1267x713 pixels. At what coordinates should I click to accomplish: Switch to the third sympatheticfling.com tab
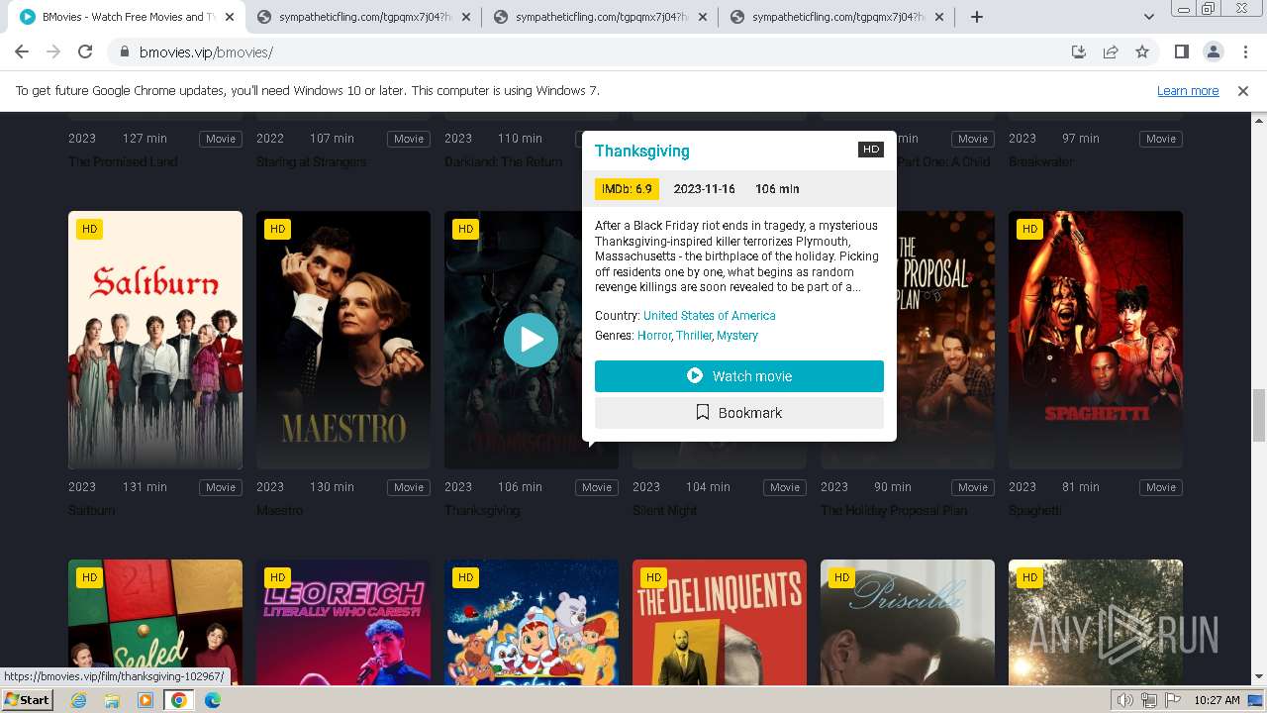tap(836, 17)
